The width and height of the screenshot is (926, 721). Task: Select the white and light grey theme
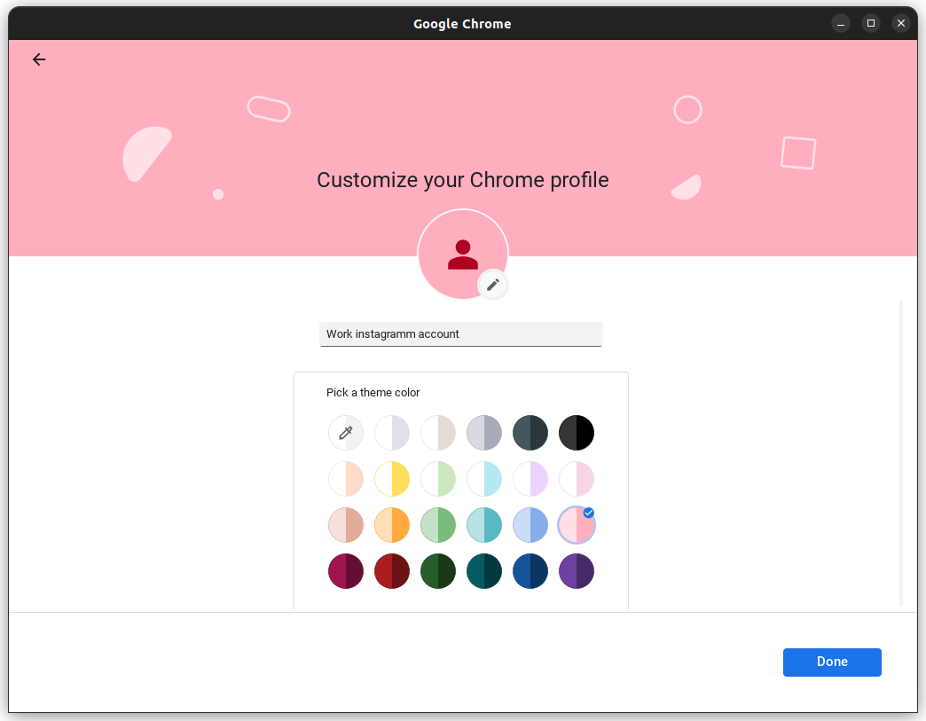point(392,433)
